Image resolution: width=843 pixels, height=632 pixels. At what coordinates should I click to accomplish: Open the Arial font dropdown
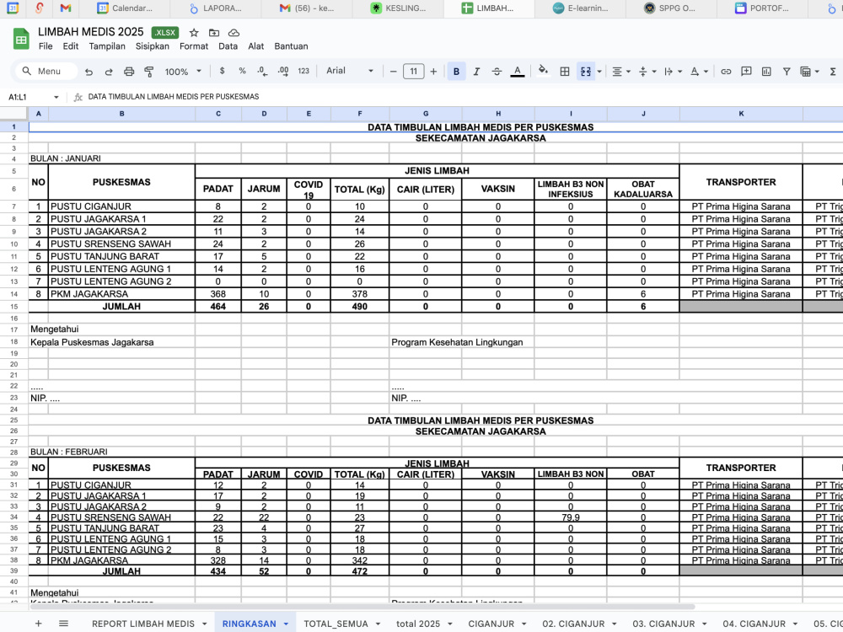[350, 71]
